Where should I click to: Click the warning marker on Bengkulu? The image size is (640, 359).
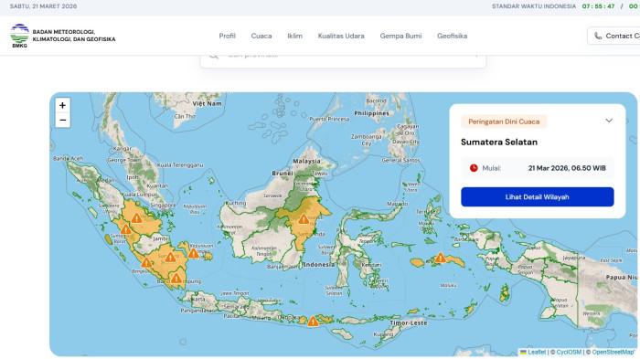point(145,263)
